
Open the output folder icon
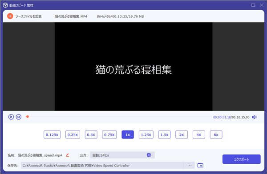200,165
